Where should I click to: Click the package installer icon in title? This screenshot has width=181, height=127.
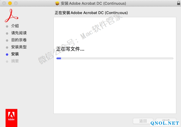57,3
